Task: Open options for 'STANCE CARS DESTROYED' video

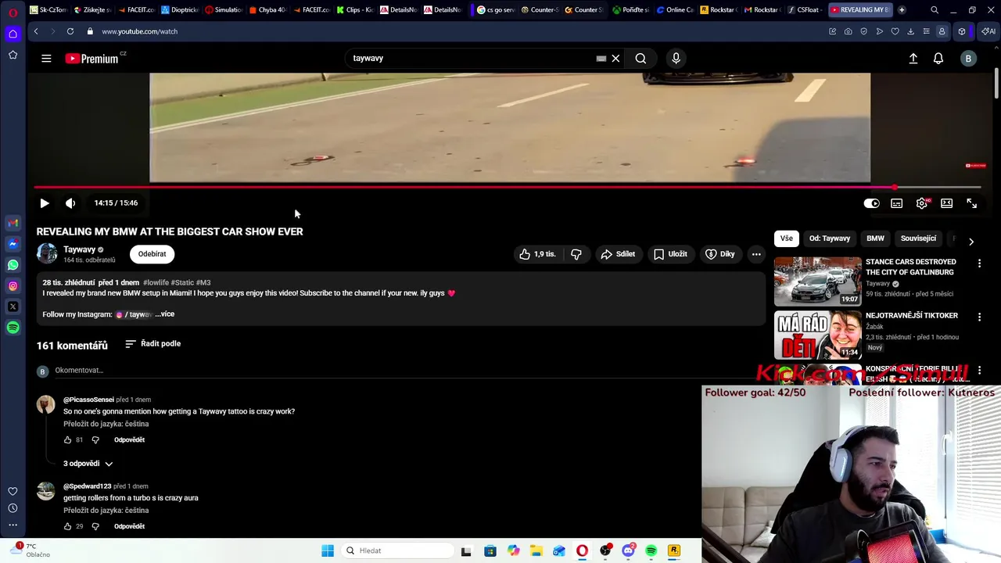Action: [979, 264]
